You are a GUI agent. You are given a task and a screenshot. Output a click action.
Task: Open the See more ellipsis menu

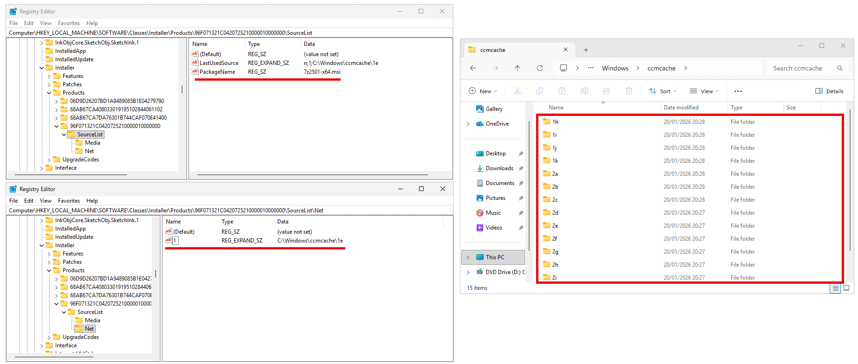click(738, 91)
